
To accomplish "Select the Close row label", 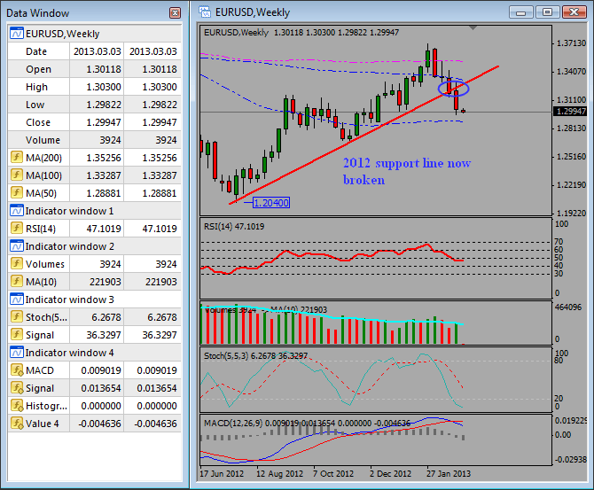I will (x=38, y=122).
